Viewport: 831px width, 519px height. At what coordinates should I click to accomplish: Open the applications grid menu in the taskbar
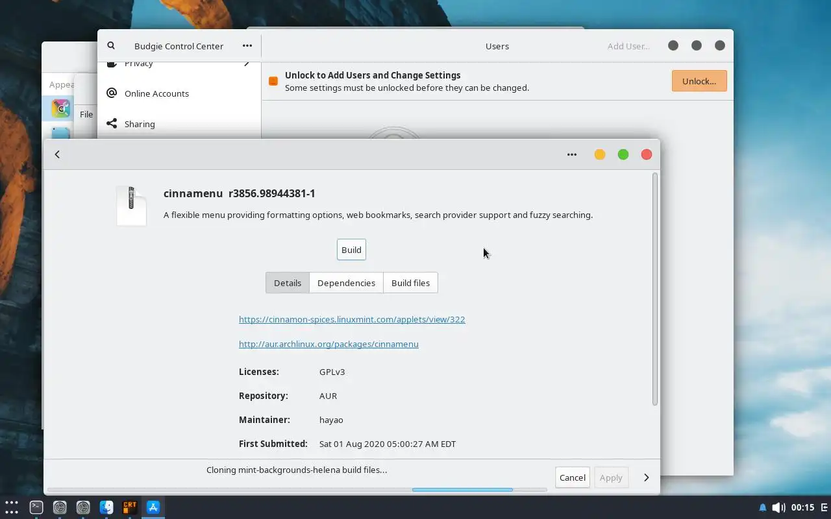point(12,507)
